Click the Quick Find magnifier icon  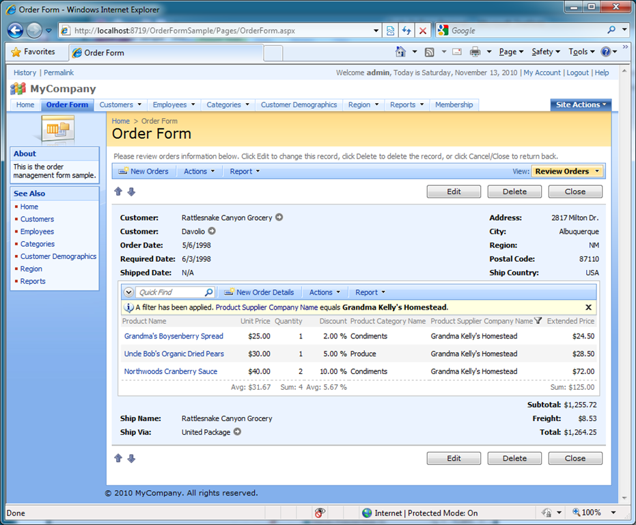point(208,292)
